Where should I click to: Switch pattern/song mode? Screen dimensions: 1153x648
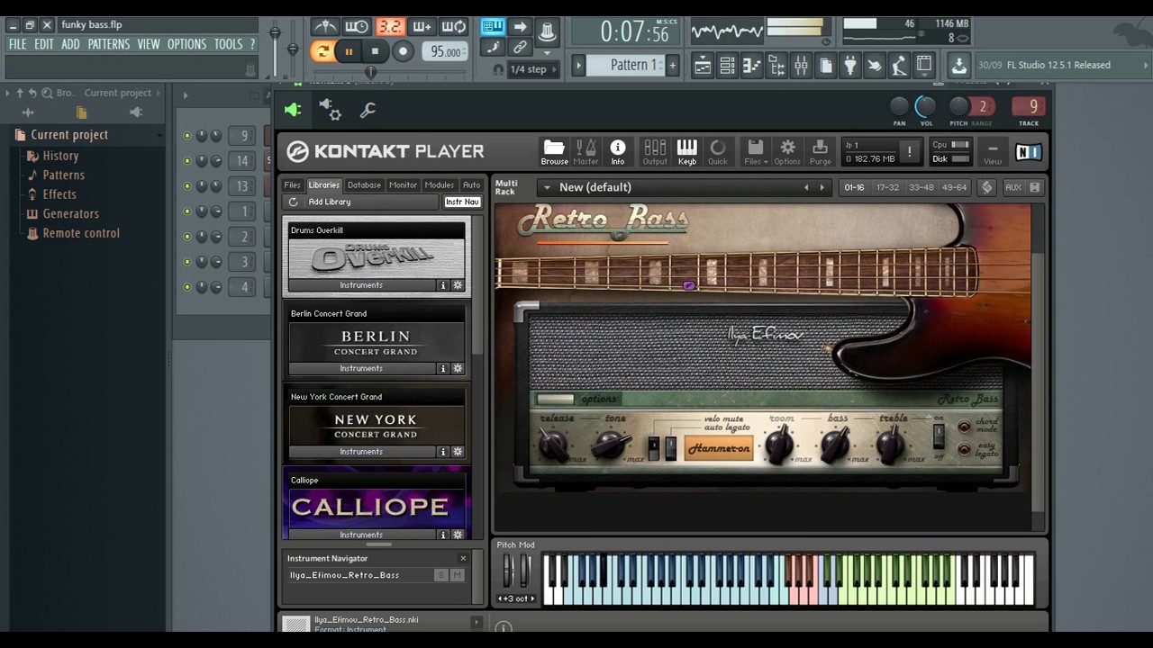322,51
